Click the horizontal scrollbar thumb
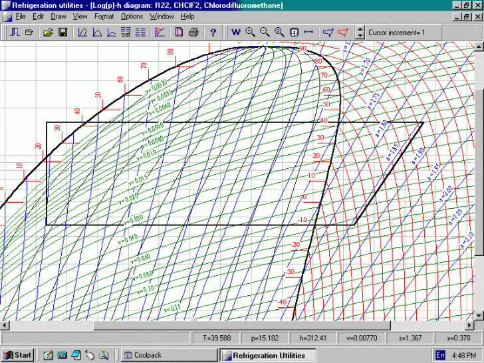The image size is (484, 363). coord(242,325)
